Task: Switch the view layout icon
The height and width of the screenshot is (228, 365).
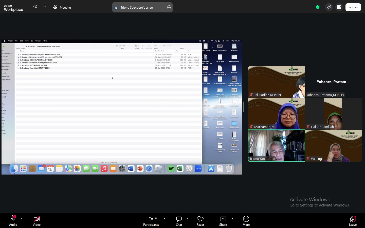Action: click(x=339, y=7)
